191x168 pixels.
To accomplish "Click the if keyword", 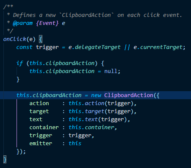I will tap(19, 63).
